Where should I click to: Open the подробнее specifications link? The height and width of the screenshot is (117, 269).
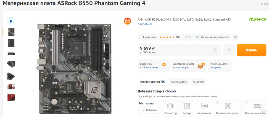pyautogui.click(x=145, y=24)
